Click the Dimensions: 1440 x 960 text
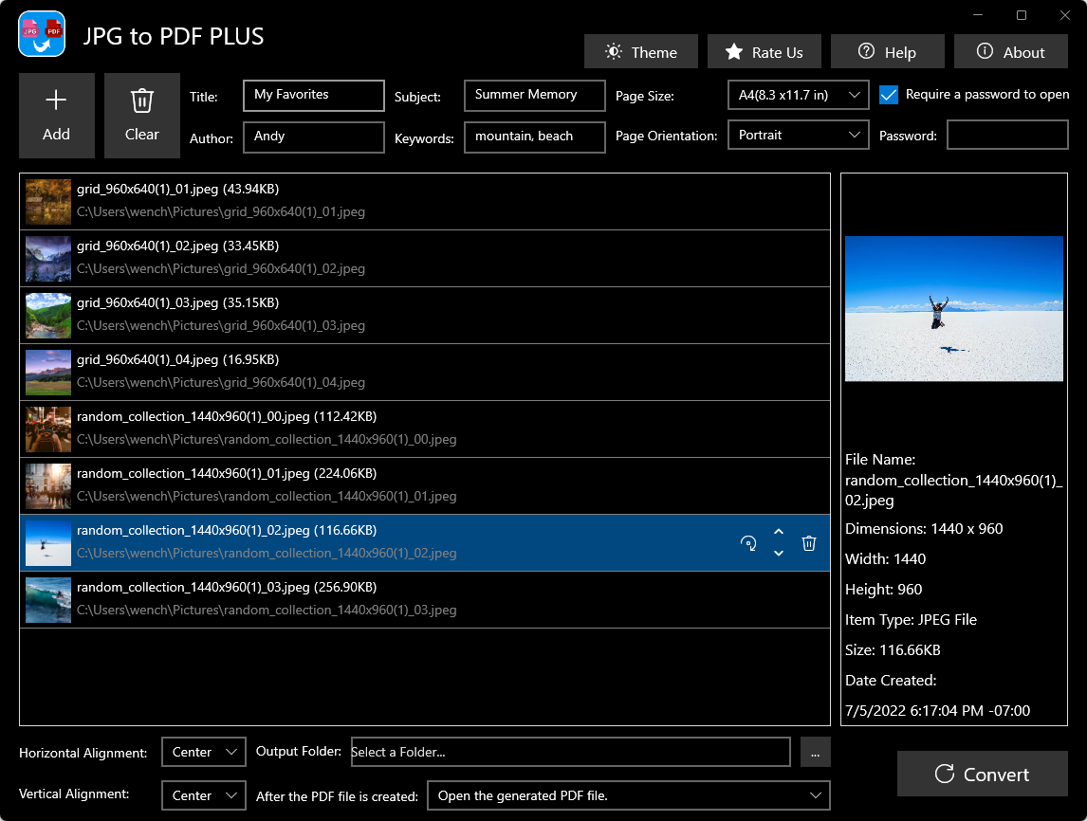 click(x=924, y=529)
